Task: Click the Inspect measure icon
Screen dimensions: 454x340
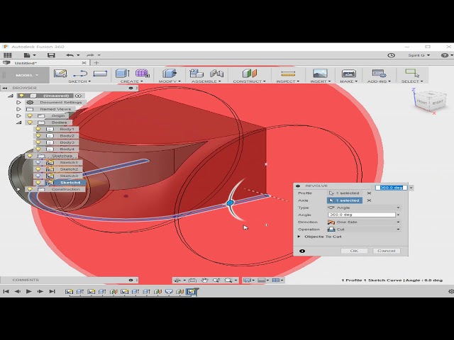Action: pos(287,73)
